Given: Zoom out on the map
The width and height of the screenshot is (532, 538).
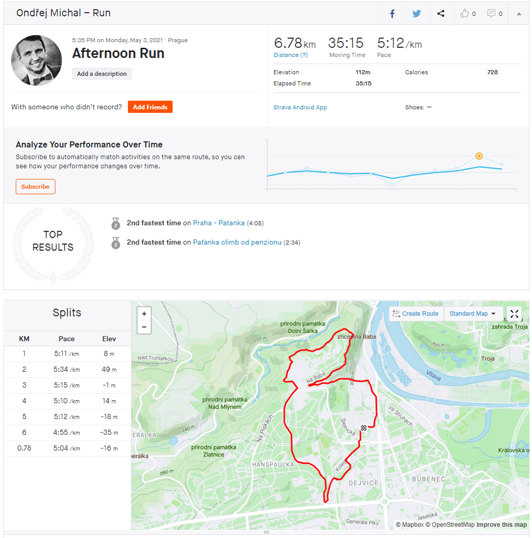Looking at the screenshot, I should (144, 327).
